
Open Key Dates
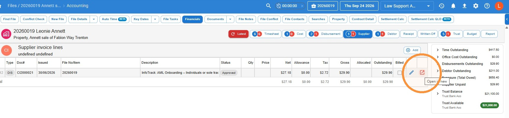(141, 19)
